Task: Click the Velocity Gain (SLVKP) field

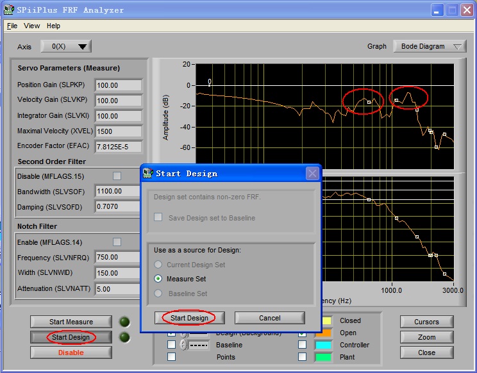Action: coord(119,101)
